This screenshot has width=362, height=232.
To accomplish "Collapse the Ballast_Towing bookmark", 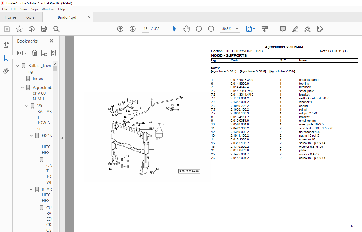I will pyautogui.click(x=18, y=66).
